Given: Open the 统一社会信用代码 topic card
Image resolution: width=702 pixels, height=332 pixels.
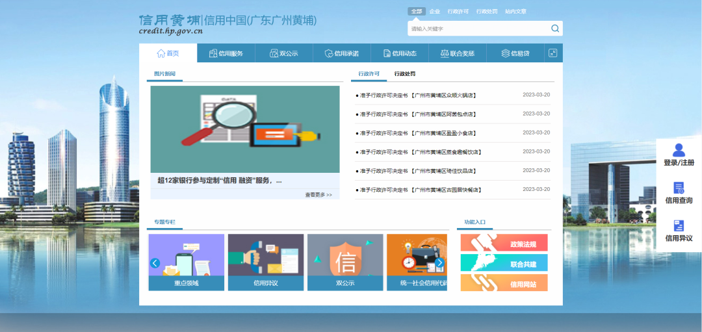Looking at the screenshot, I should [417, 262].
